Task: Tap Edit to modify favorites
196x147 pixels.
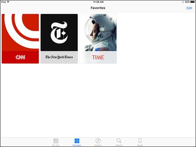Action: pyautogui.click(x=189, y=8)
